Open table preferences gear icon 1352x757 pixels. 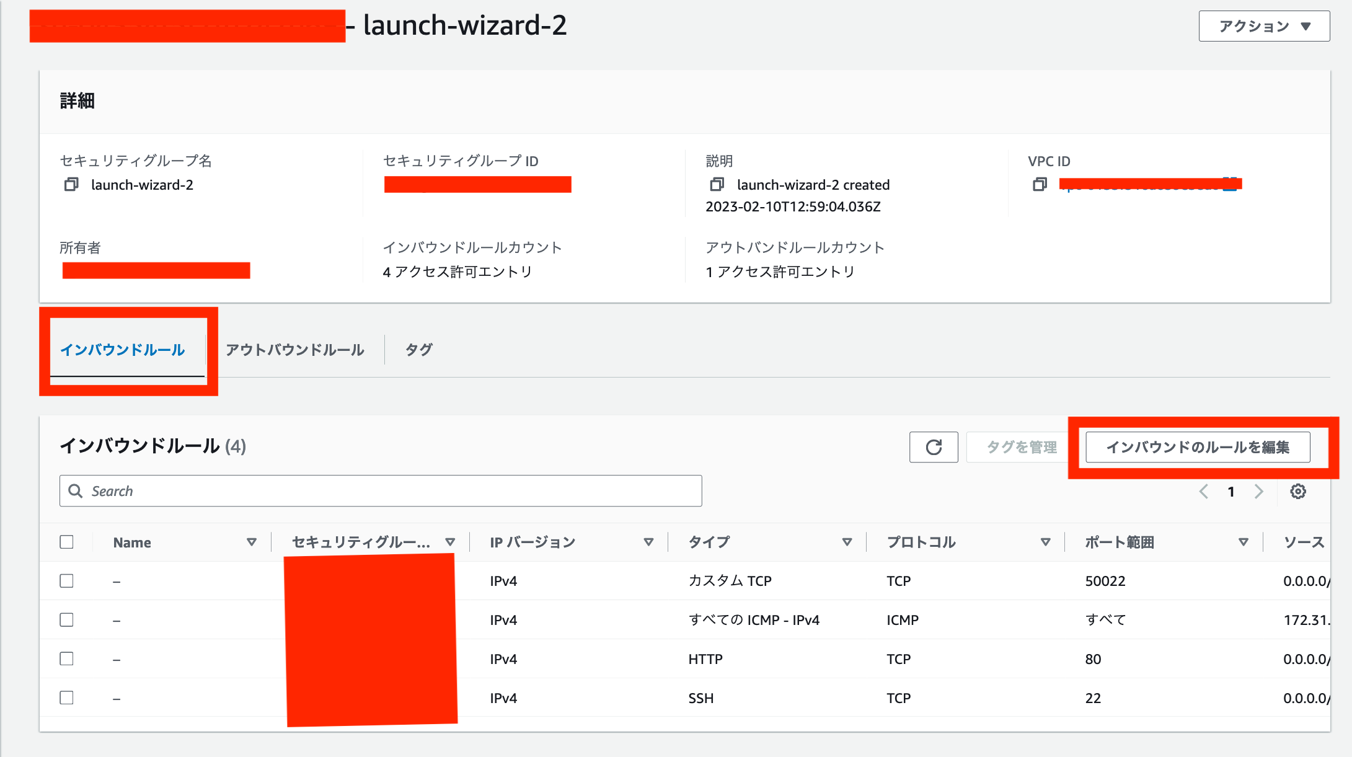pyautogui.click(x=1298, y=492)
